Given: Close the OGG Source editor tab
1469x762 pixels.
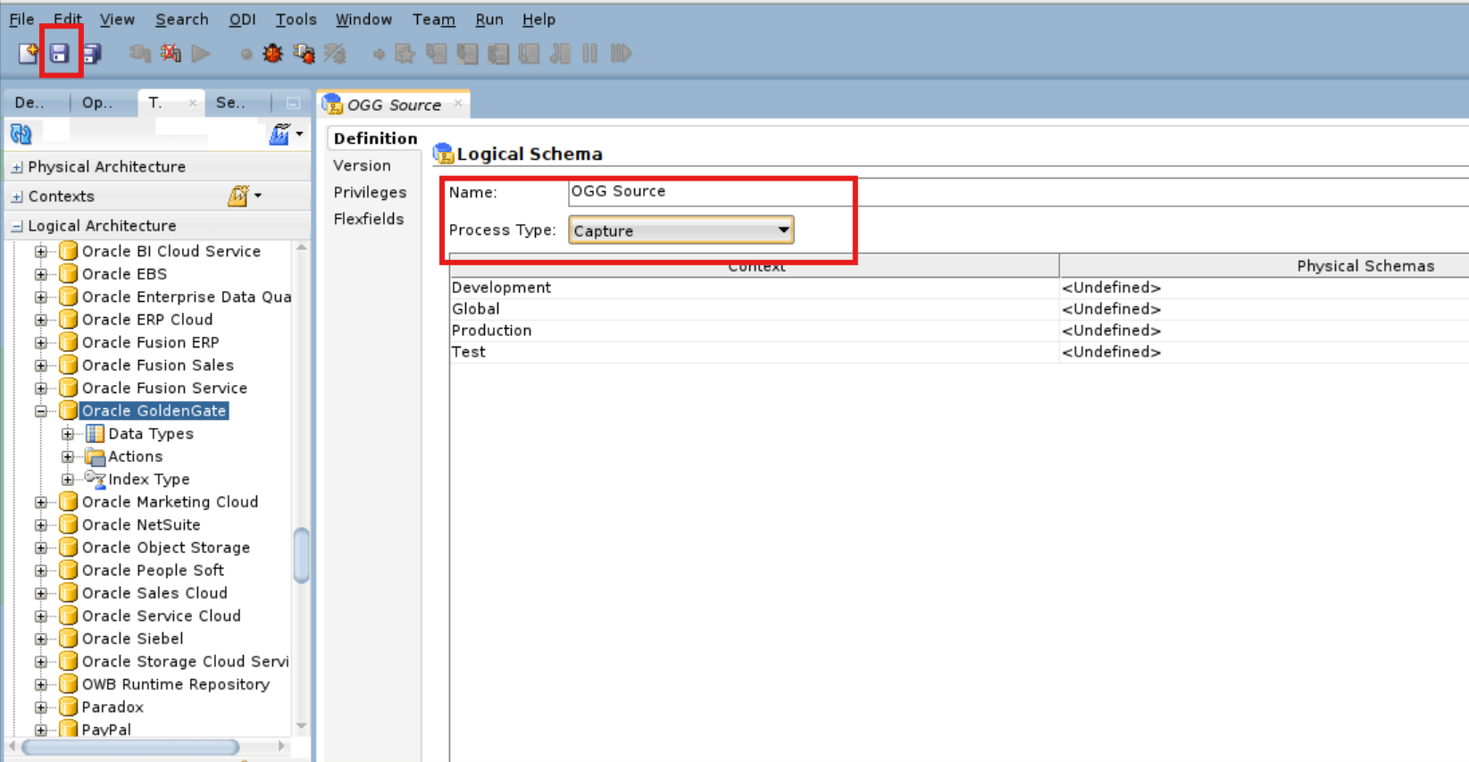Looking at the screenshot, I should [x=458, y=104].
